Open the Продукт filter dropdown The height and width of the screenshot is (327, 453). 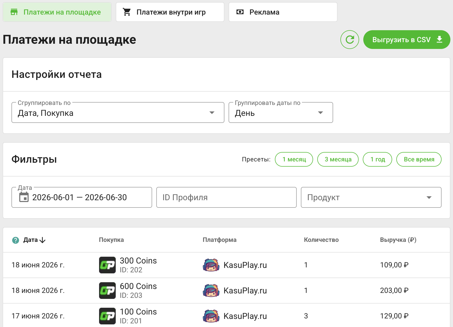[371, 197]
